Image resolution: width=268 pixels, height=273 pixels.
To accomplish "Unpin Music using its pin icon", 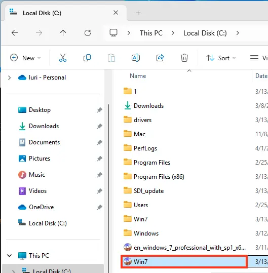I will [x=99, y=175].
